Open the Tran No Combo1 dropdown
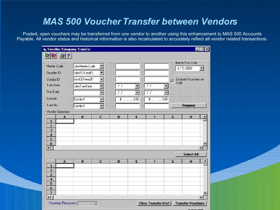This screenshot has width=280, height=210. (x=102, y=106)
